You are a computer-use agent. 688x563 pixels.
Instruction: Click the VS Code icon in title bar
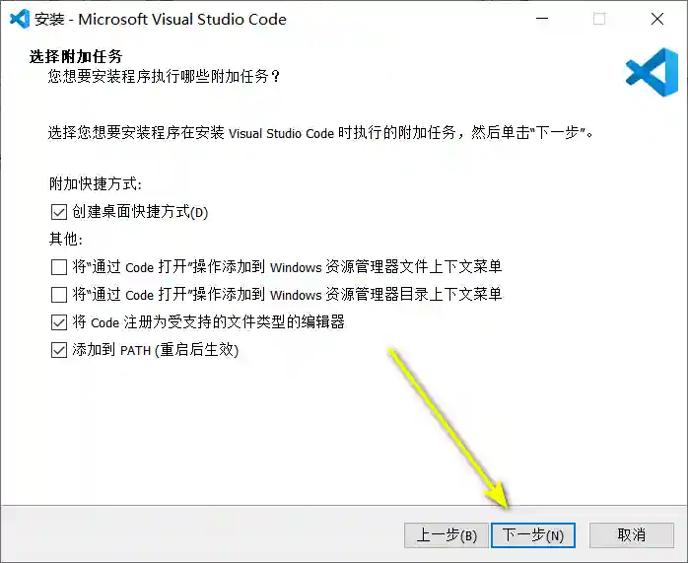[x=18, y=19]
